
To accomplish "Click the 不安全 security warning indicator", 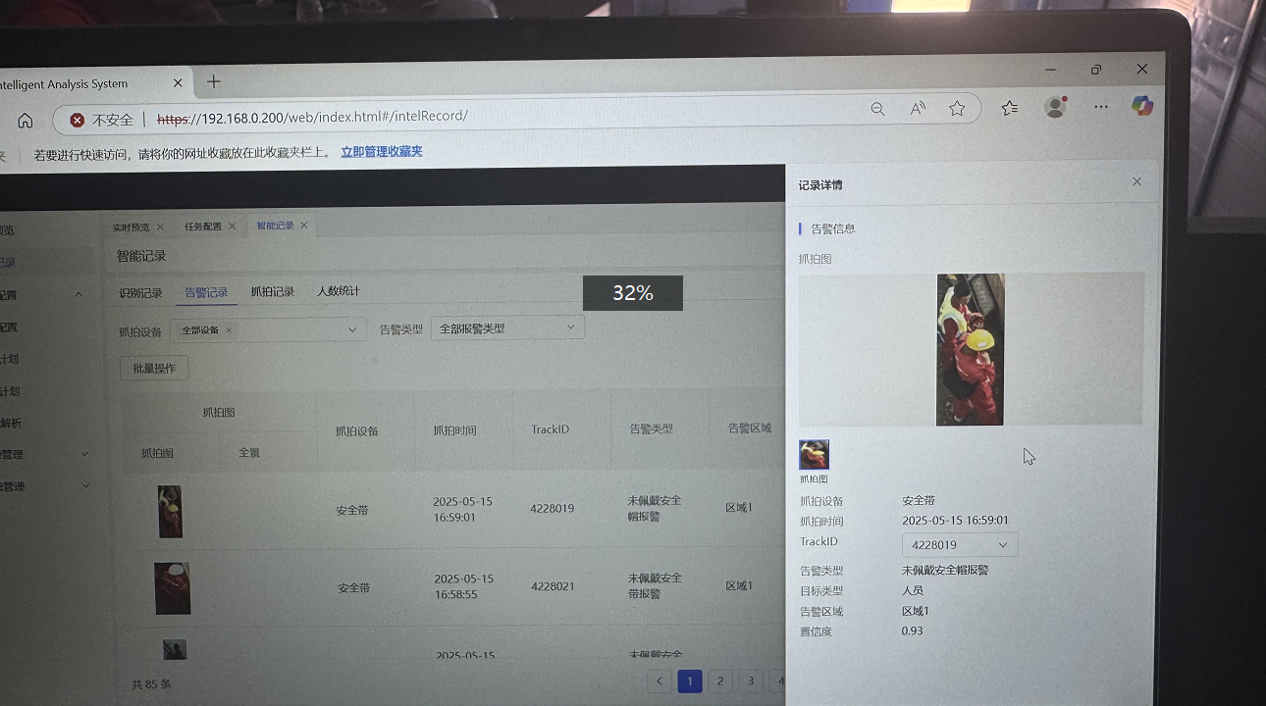I will pyautogui.click(x=101, y=120).
